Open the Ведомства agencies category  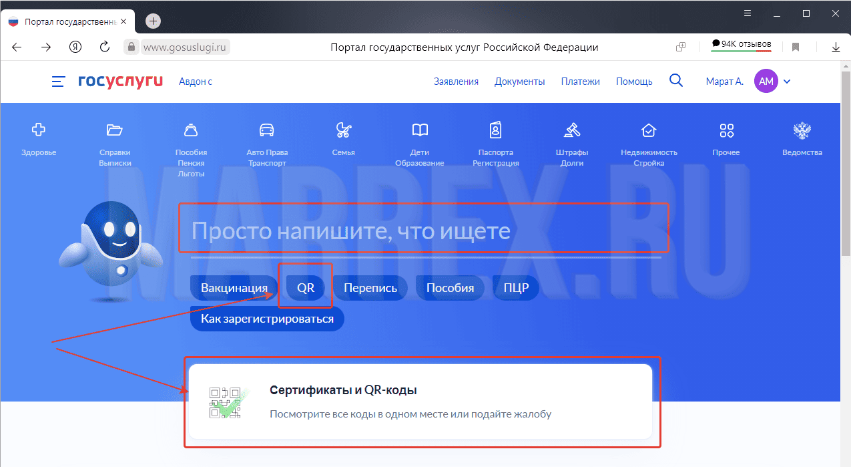click(802, 139)
